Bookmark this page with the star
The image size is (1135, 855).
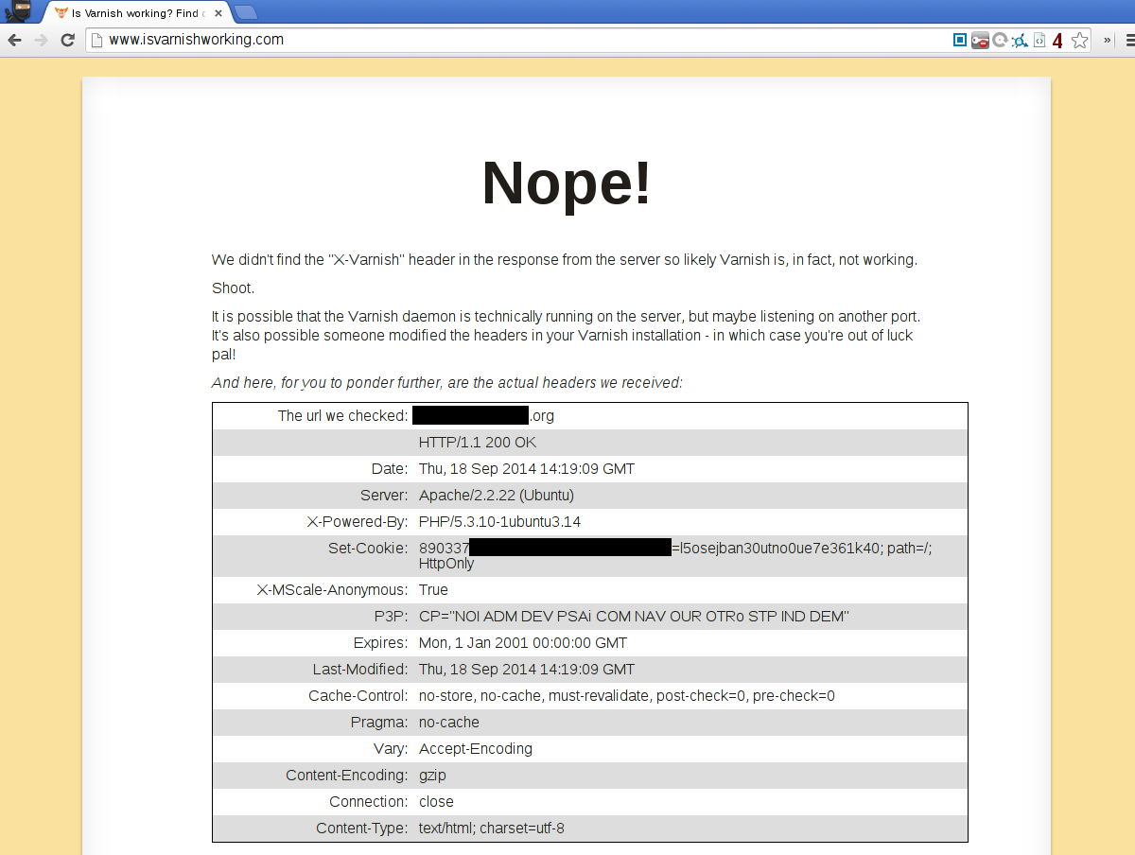pyautogui.click(x=1080, y=40)
